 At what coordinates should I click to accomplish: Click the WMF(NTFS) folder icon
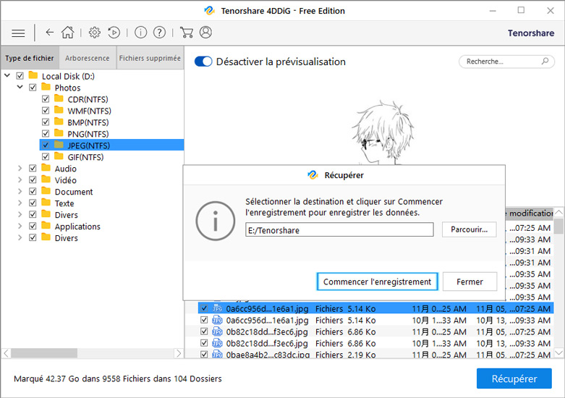tap(59, 110)
